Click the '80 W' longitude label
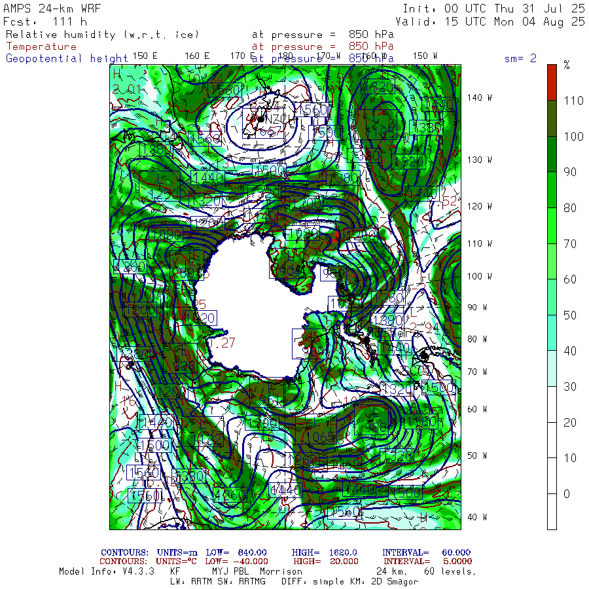Viewport: 589px width, 589px height. [x=477, y=339]
